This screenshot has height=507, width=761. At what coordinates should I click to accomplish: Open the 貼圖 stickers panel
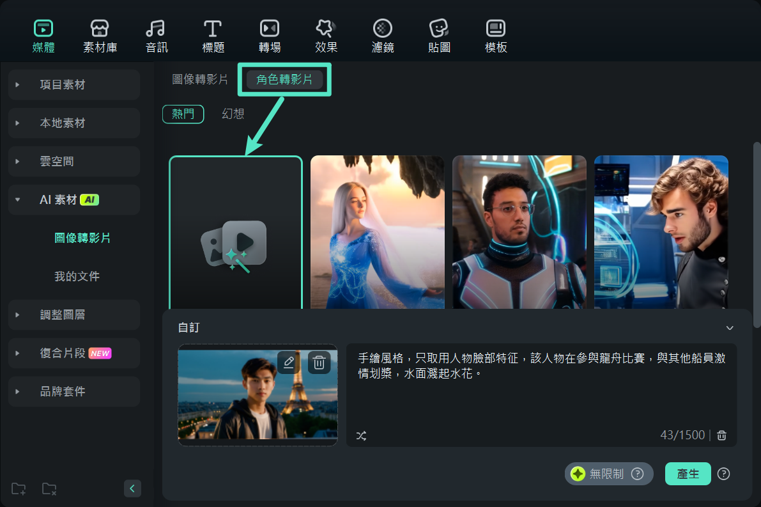pos(439,36)
